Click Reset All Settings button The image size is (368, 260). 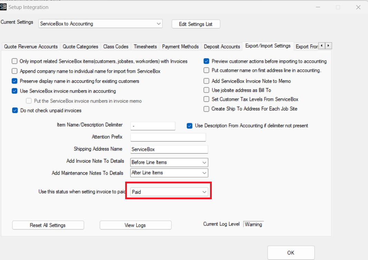(x=48, y=225)
